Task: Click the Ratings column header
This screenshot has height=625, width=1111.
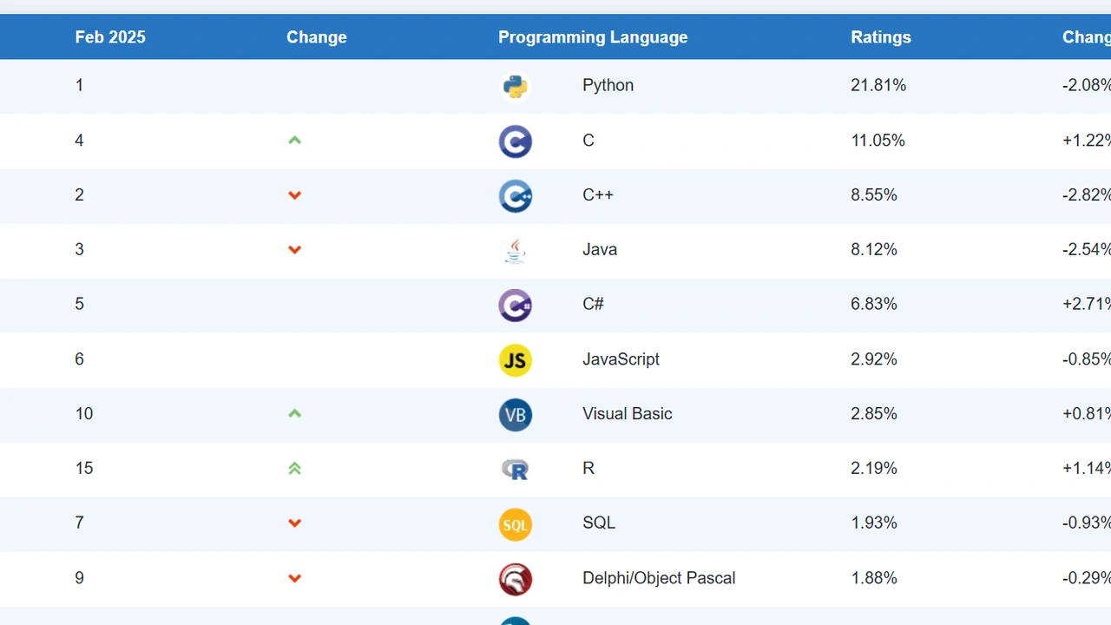Action: coord(880,37)
